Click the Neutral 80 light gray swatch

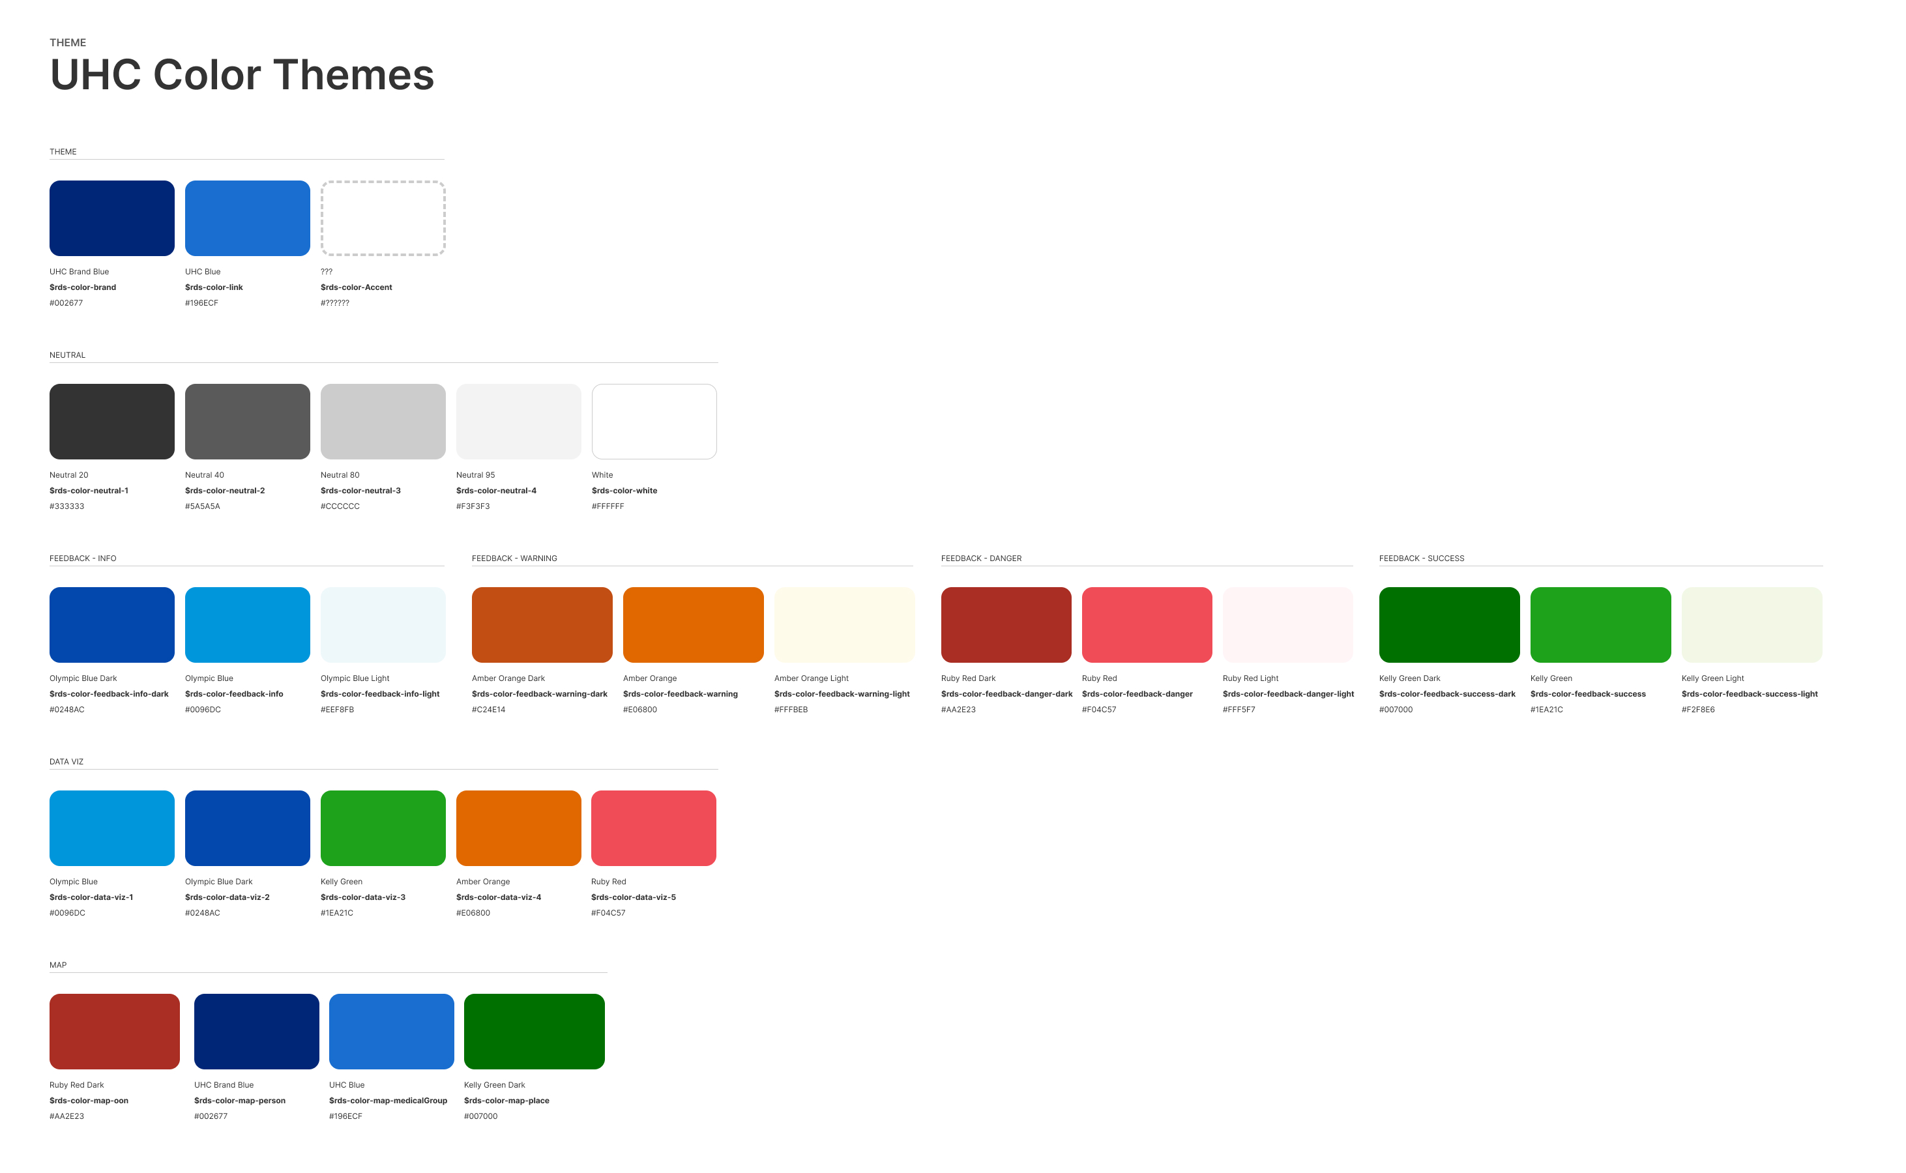coord(383,421)
